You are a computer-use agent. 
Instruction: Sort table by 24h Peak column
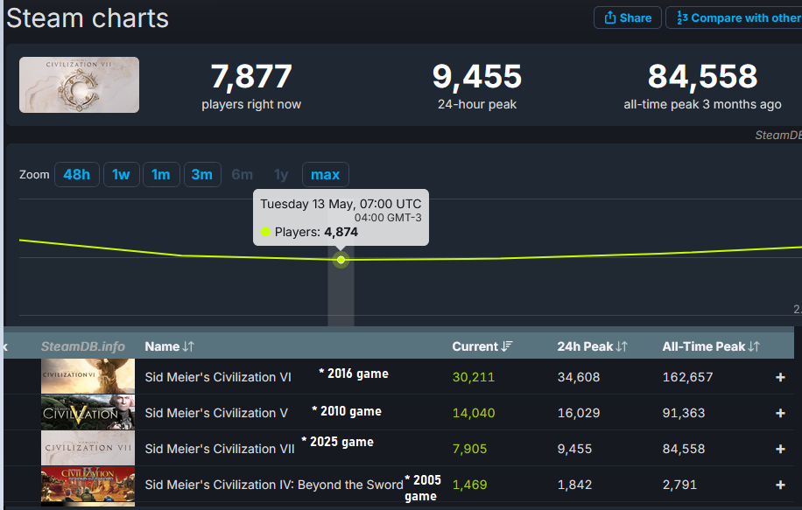592,346
